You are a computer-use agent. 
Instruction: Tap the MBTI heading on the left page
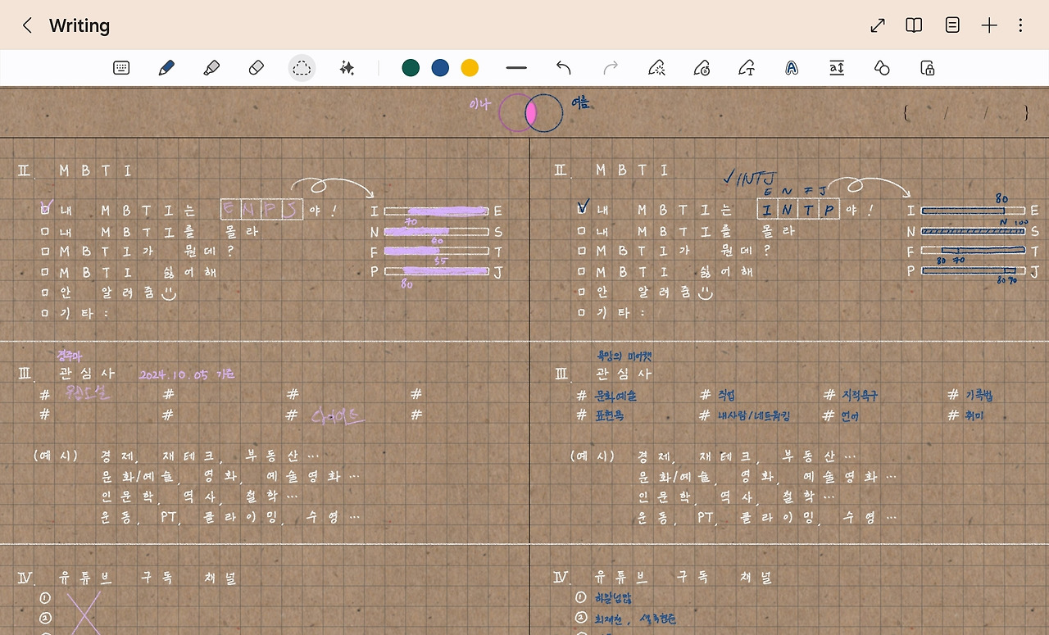tap(95, 170)
